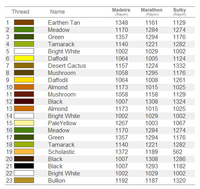Select the black swatch in row 21
Image resolution: width=200 pixels, height=189 pixels.
point(24,166)
